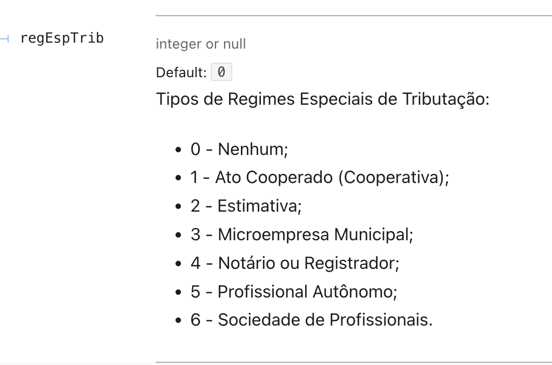Click the "1 - Ato Cooperado (Cooperativa)" item
552x365 pixels.
pyautogui.click(x=320, y=177)
